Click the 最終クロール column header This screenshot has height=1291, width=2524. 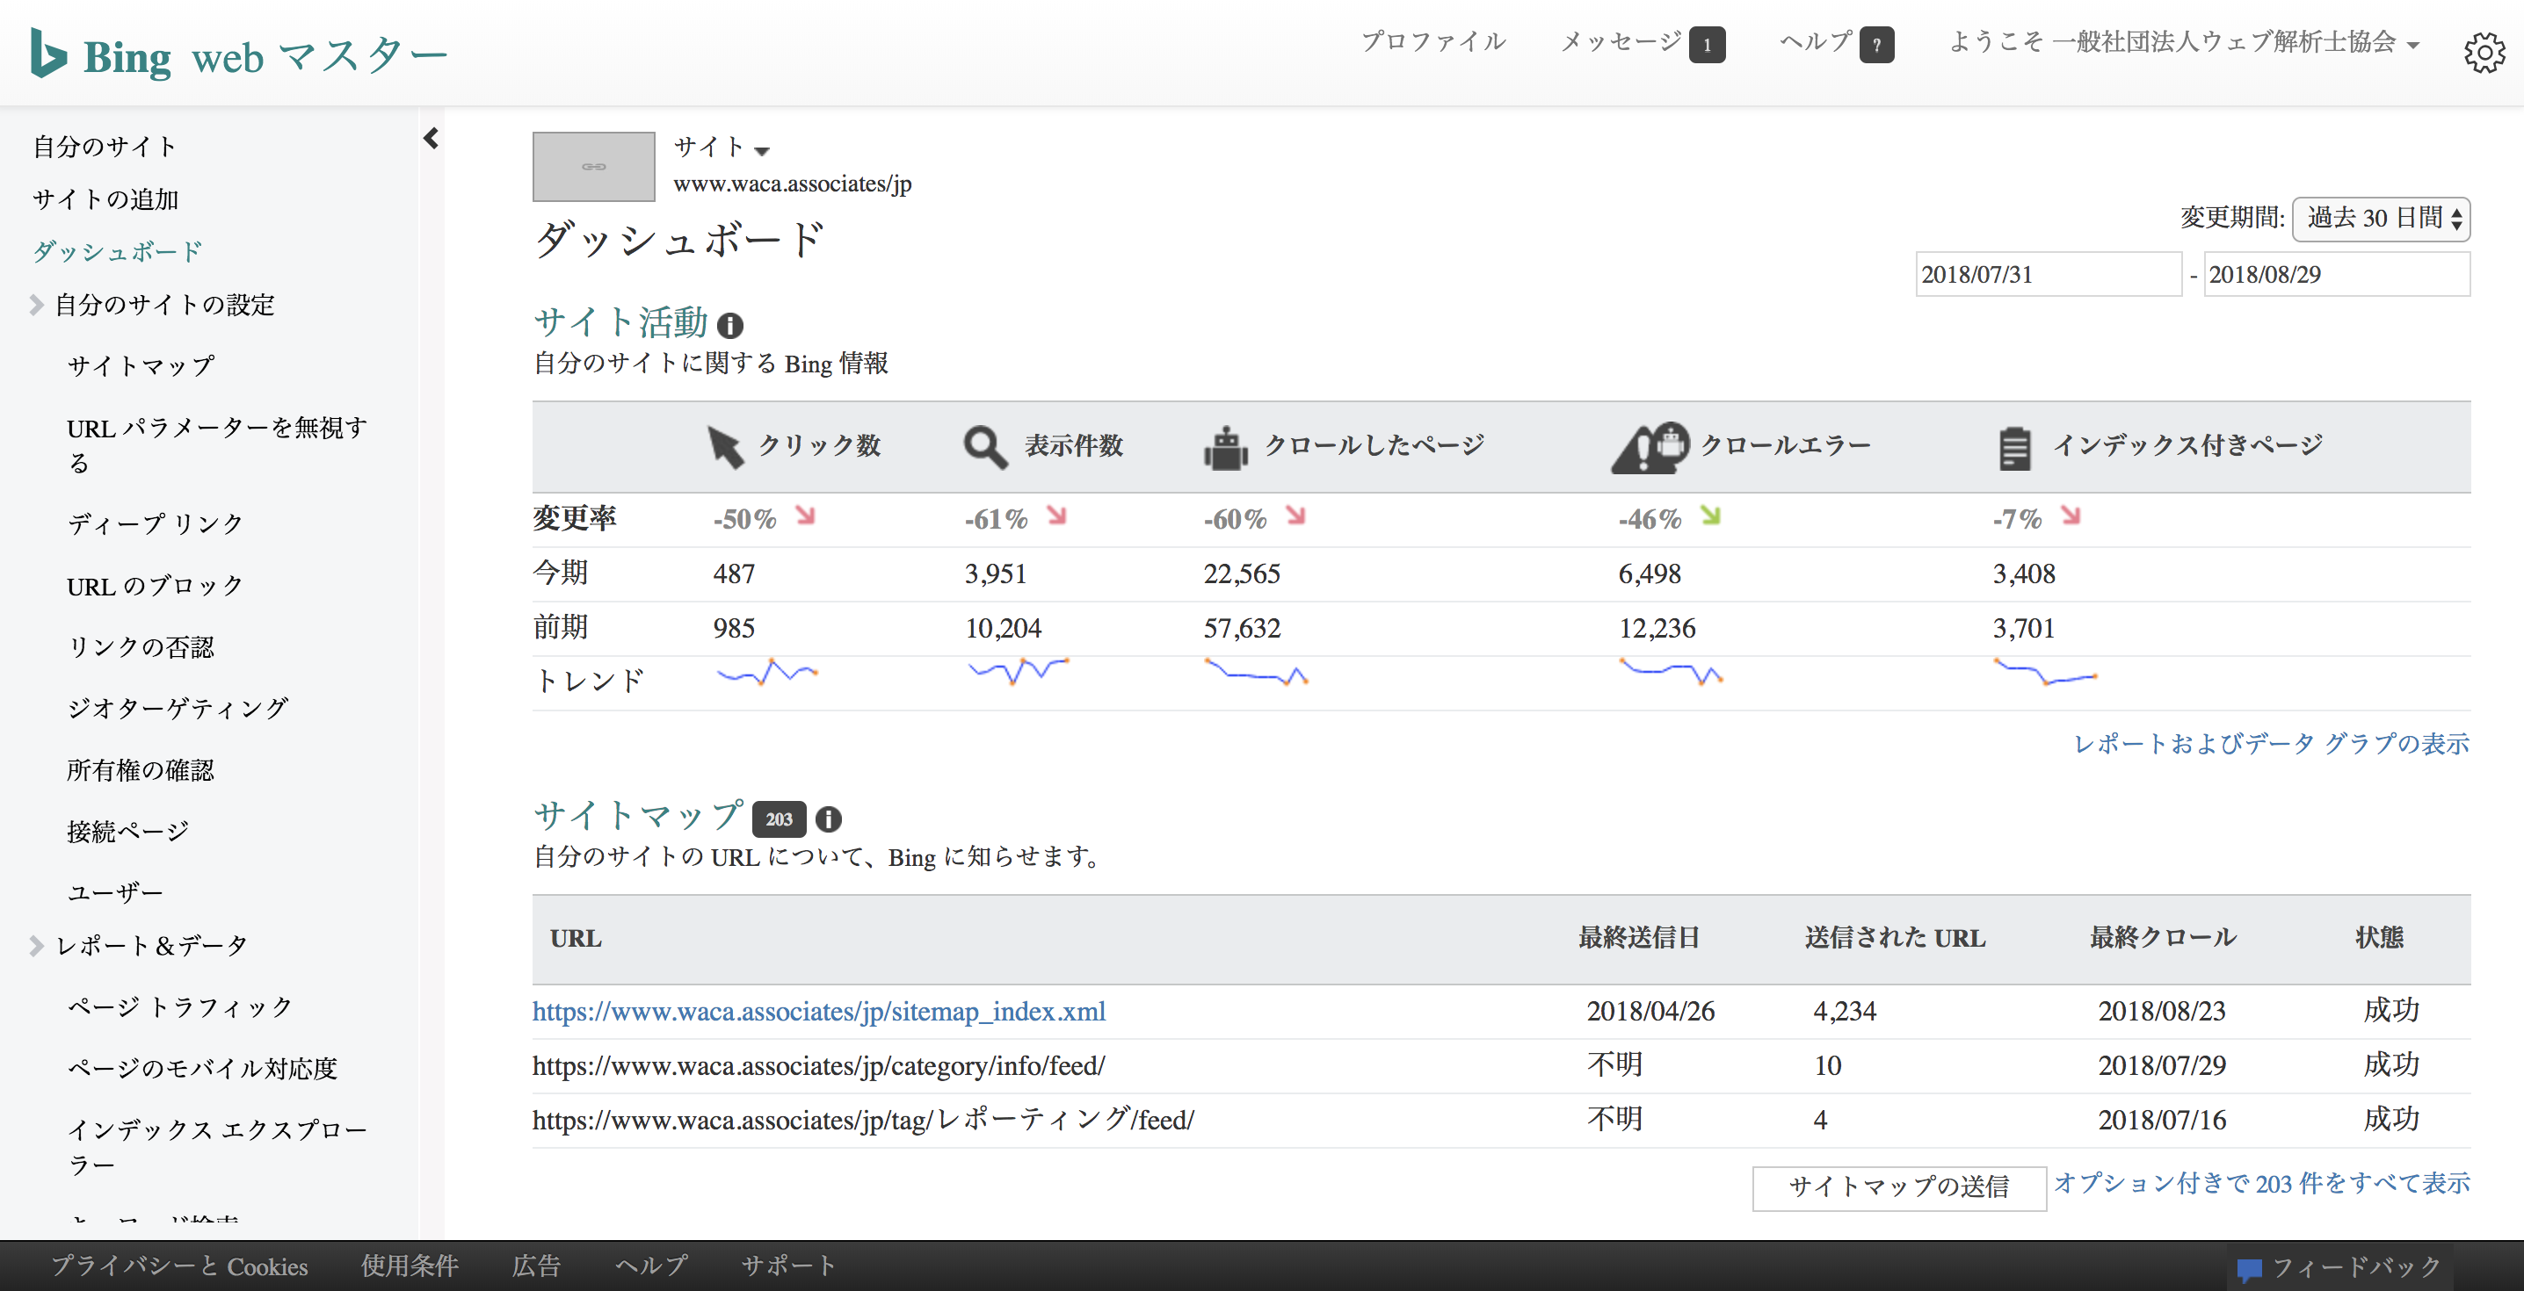(2163, 938)
